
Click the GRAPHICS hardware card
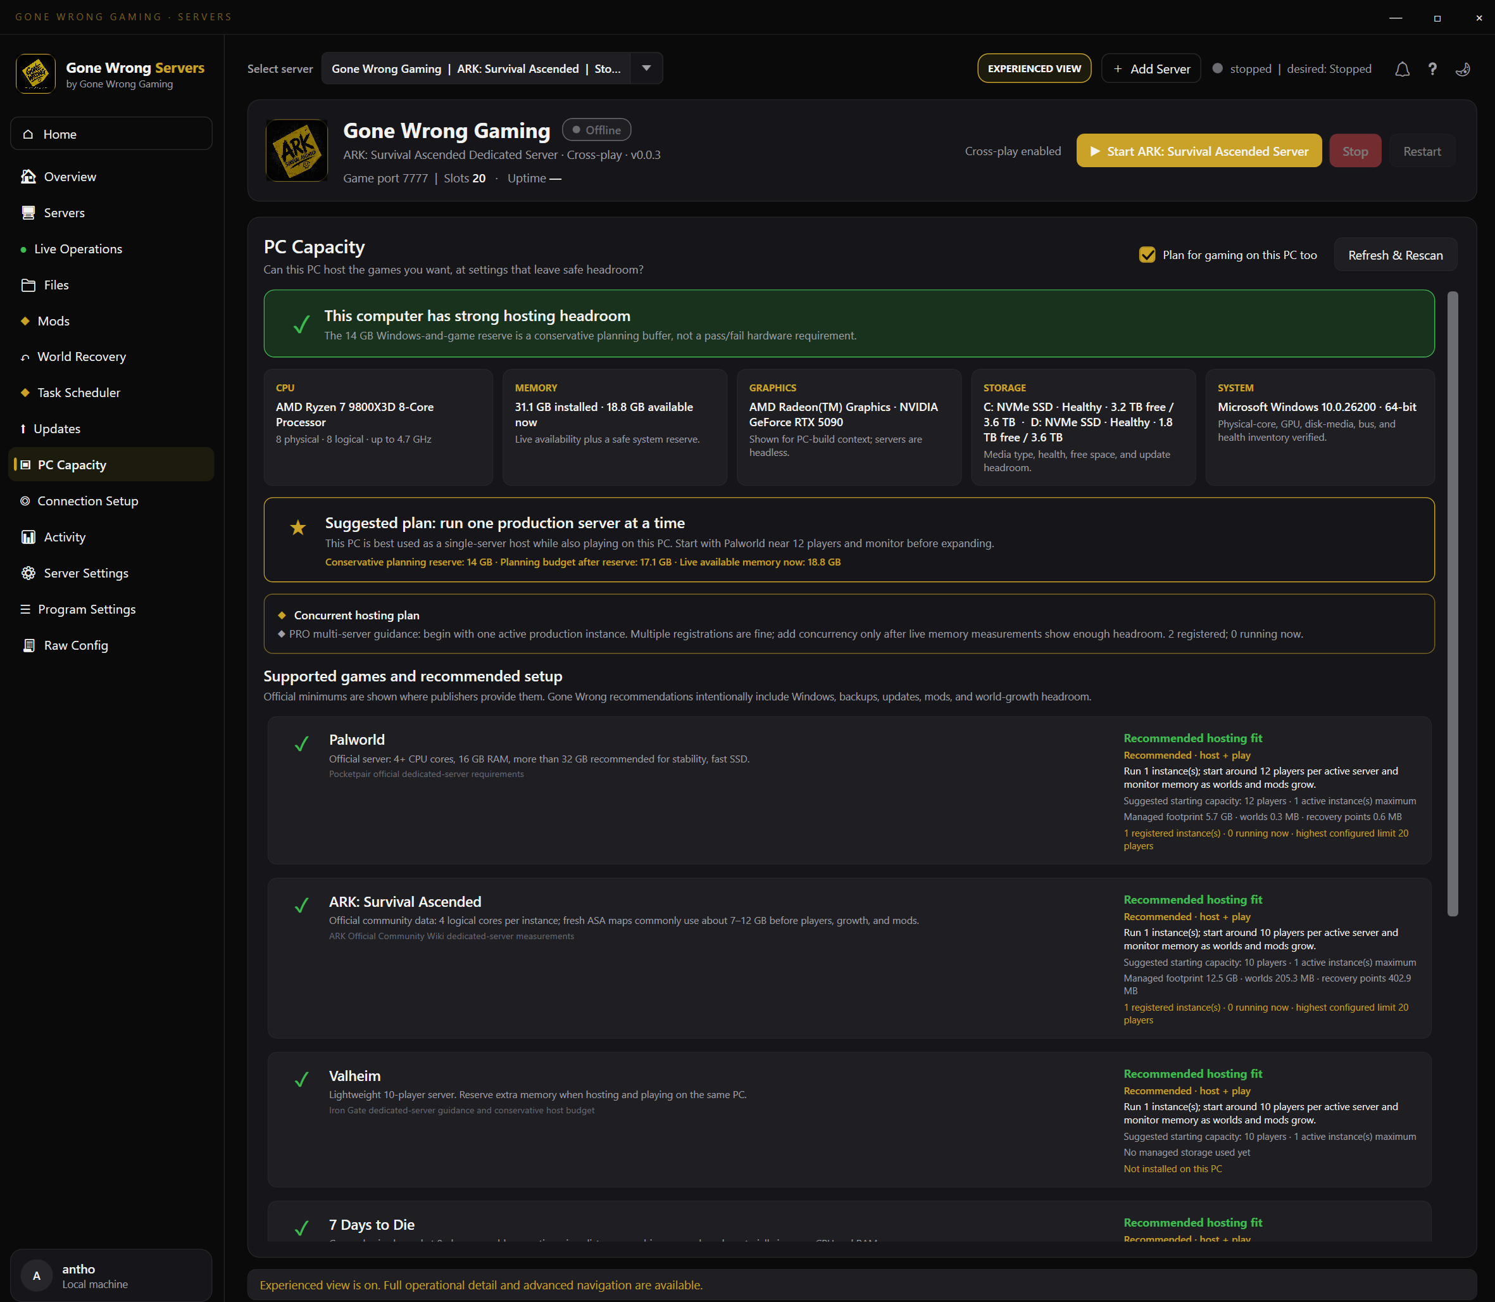tap(849, 427)
